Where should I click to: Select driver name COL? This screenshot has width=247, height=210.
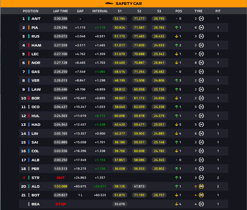pyautogui.click(x=35, y=151)
